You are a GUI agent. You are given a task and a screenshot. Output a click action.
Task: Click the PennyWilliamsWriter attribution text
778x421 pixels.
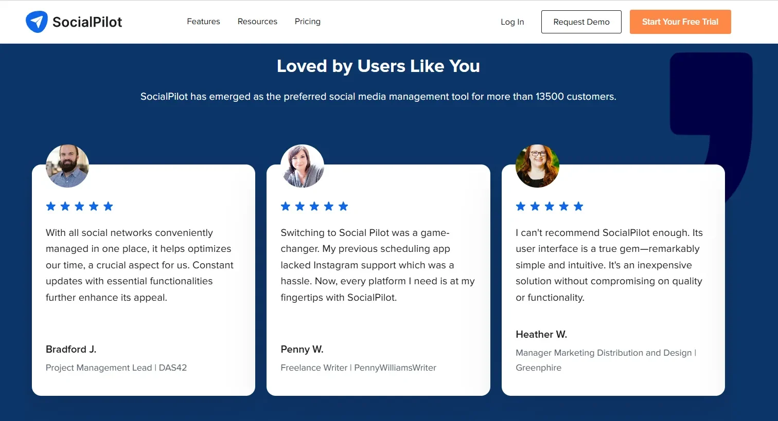coord(395,368)
